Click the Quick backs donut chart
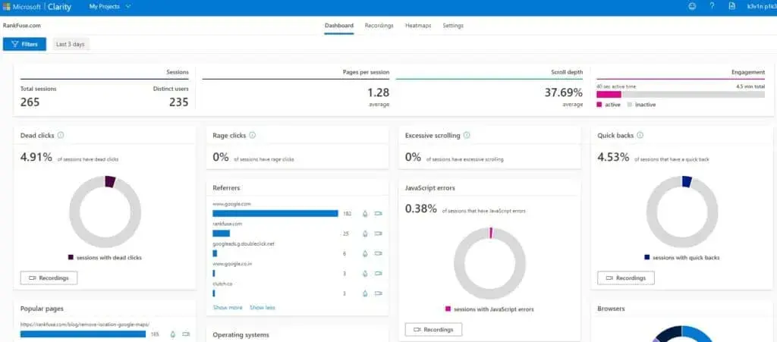777x342 pixels. click(682, 212)
